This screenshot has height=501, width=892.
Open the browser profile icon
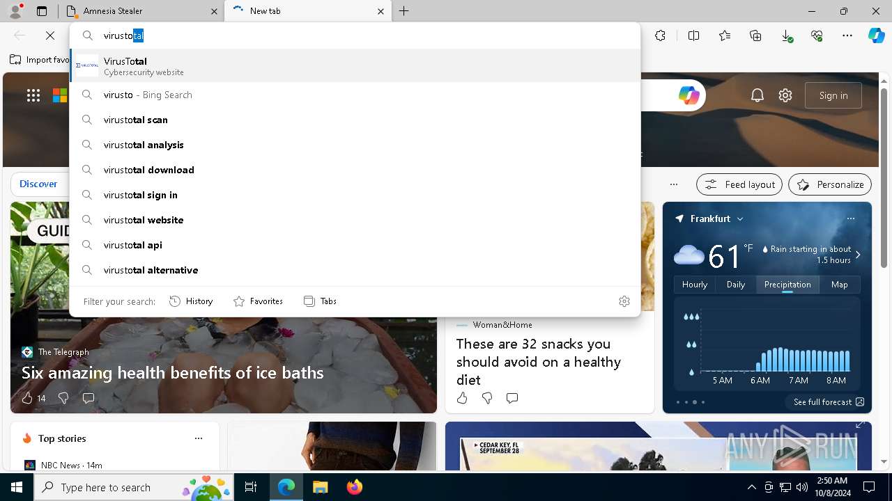15,11
